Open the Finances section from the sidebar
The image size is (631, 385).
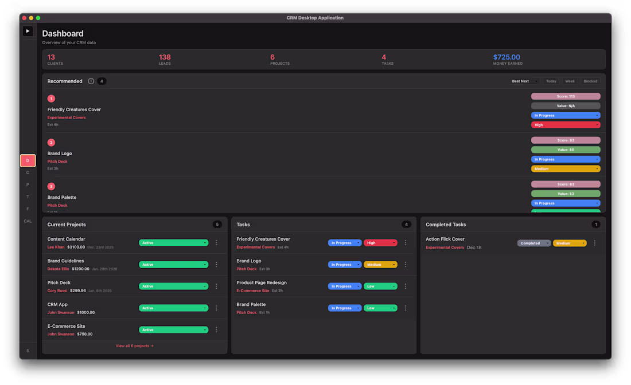pos(28,209)
